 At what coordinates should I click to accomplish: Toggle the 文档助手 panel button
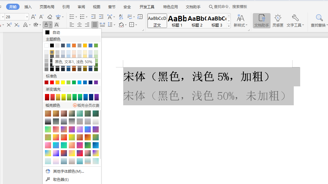point(261,20)
